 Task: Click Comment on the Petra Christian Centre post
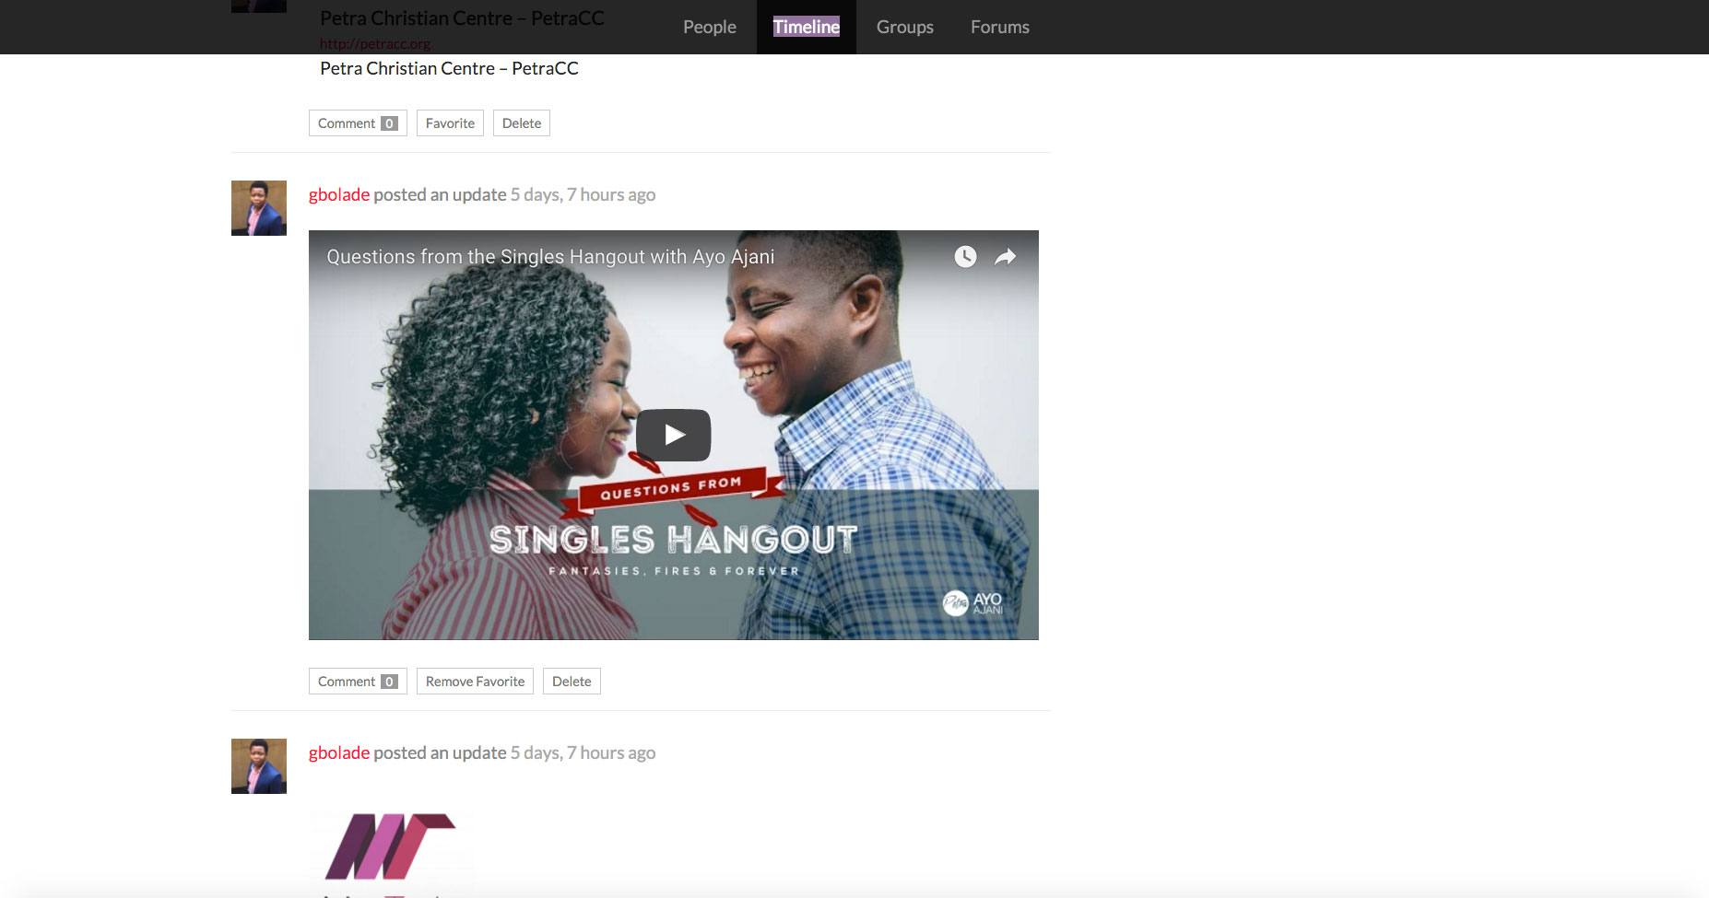pyautogui.click(x=358, y=123)
